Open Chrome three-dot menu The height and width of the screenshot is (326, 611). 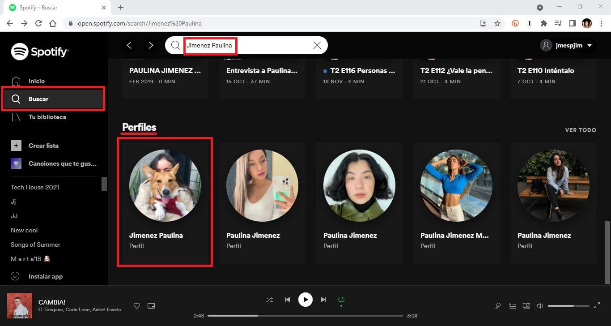pos(601,23)
